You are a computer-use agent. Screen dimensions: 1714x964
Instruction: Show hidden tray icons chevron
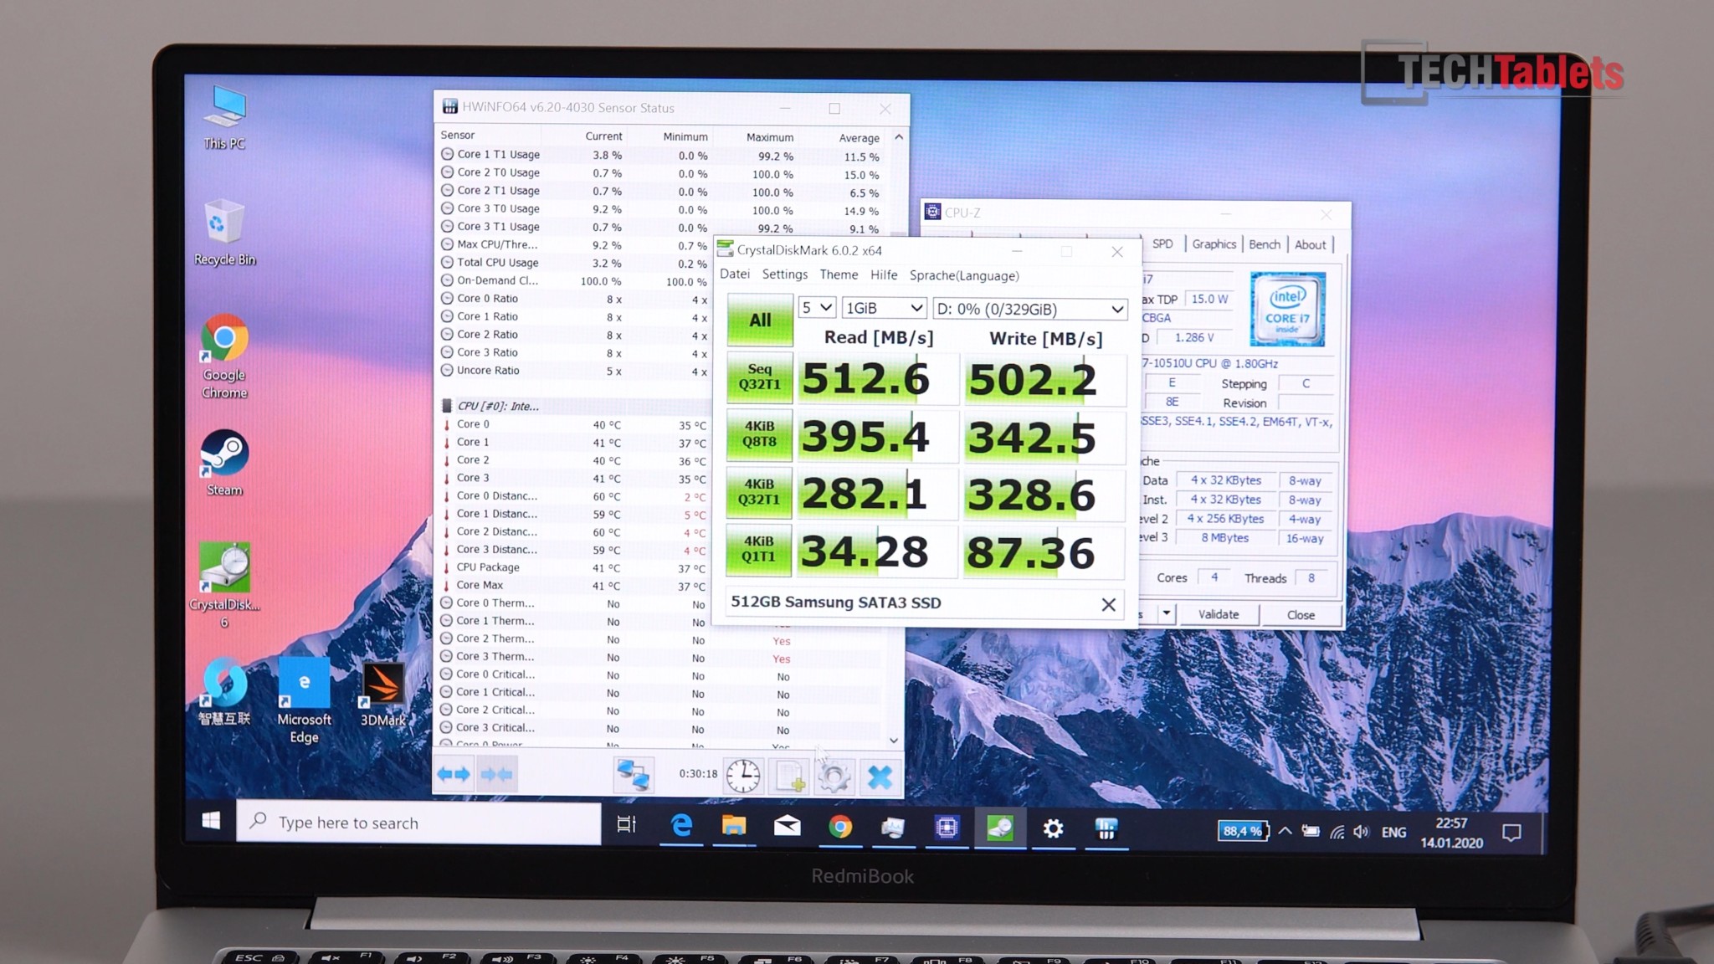point(1285,831)
